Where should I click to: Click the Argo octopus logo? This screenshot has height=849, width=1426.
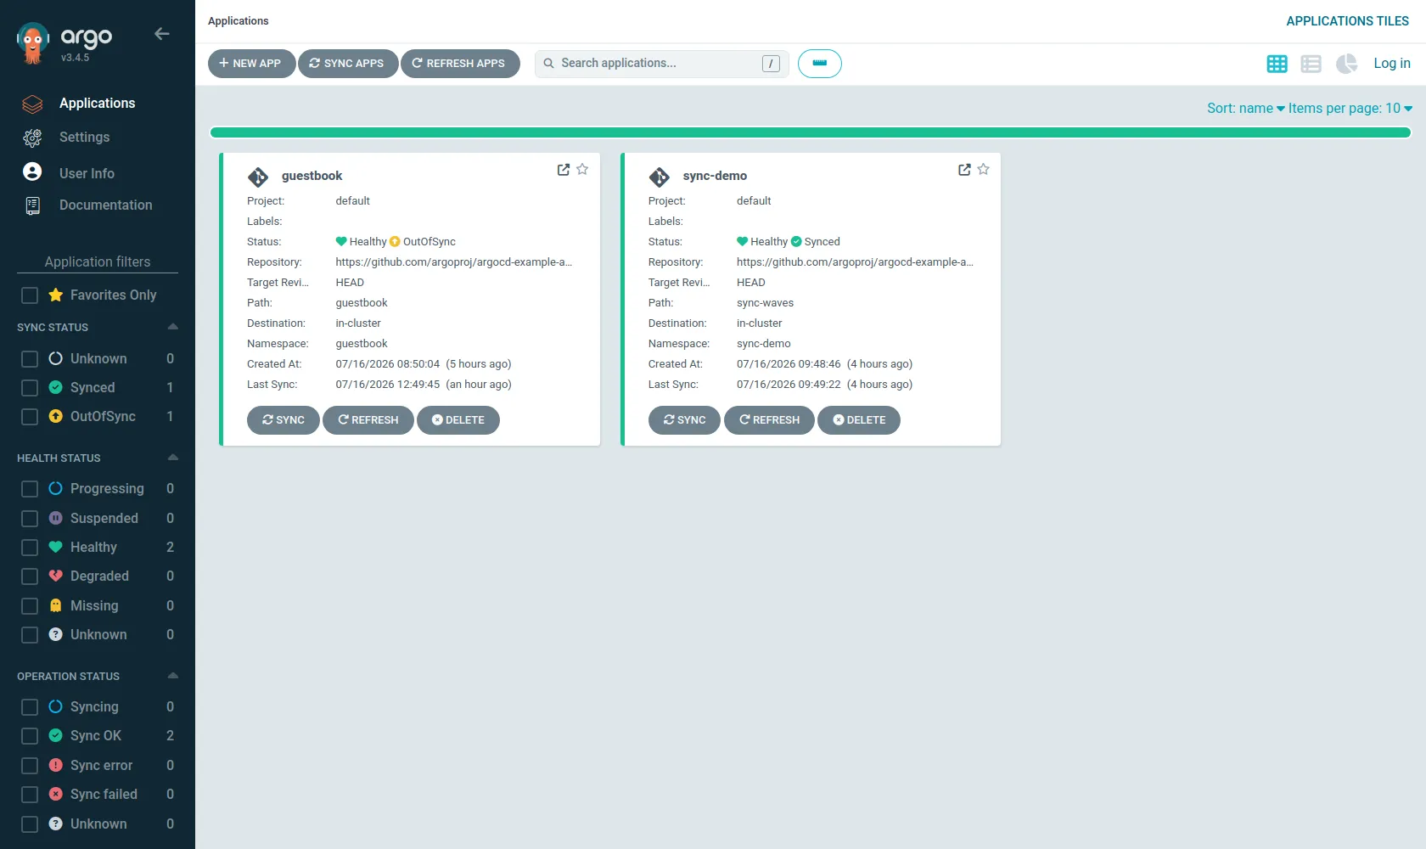click(33, 43)
